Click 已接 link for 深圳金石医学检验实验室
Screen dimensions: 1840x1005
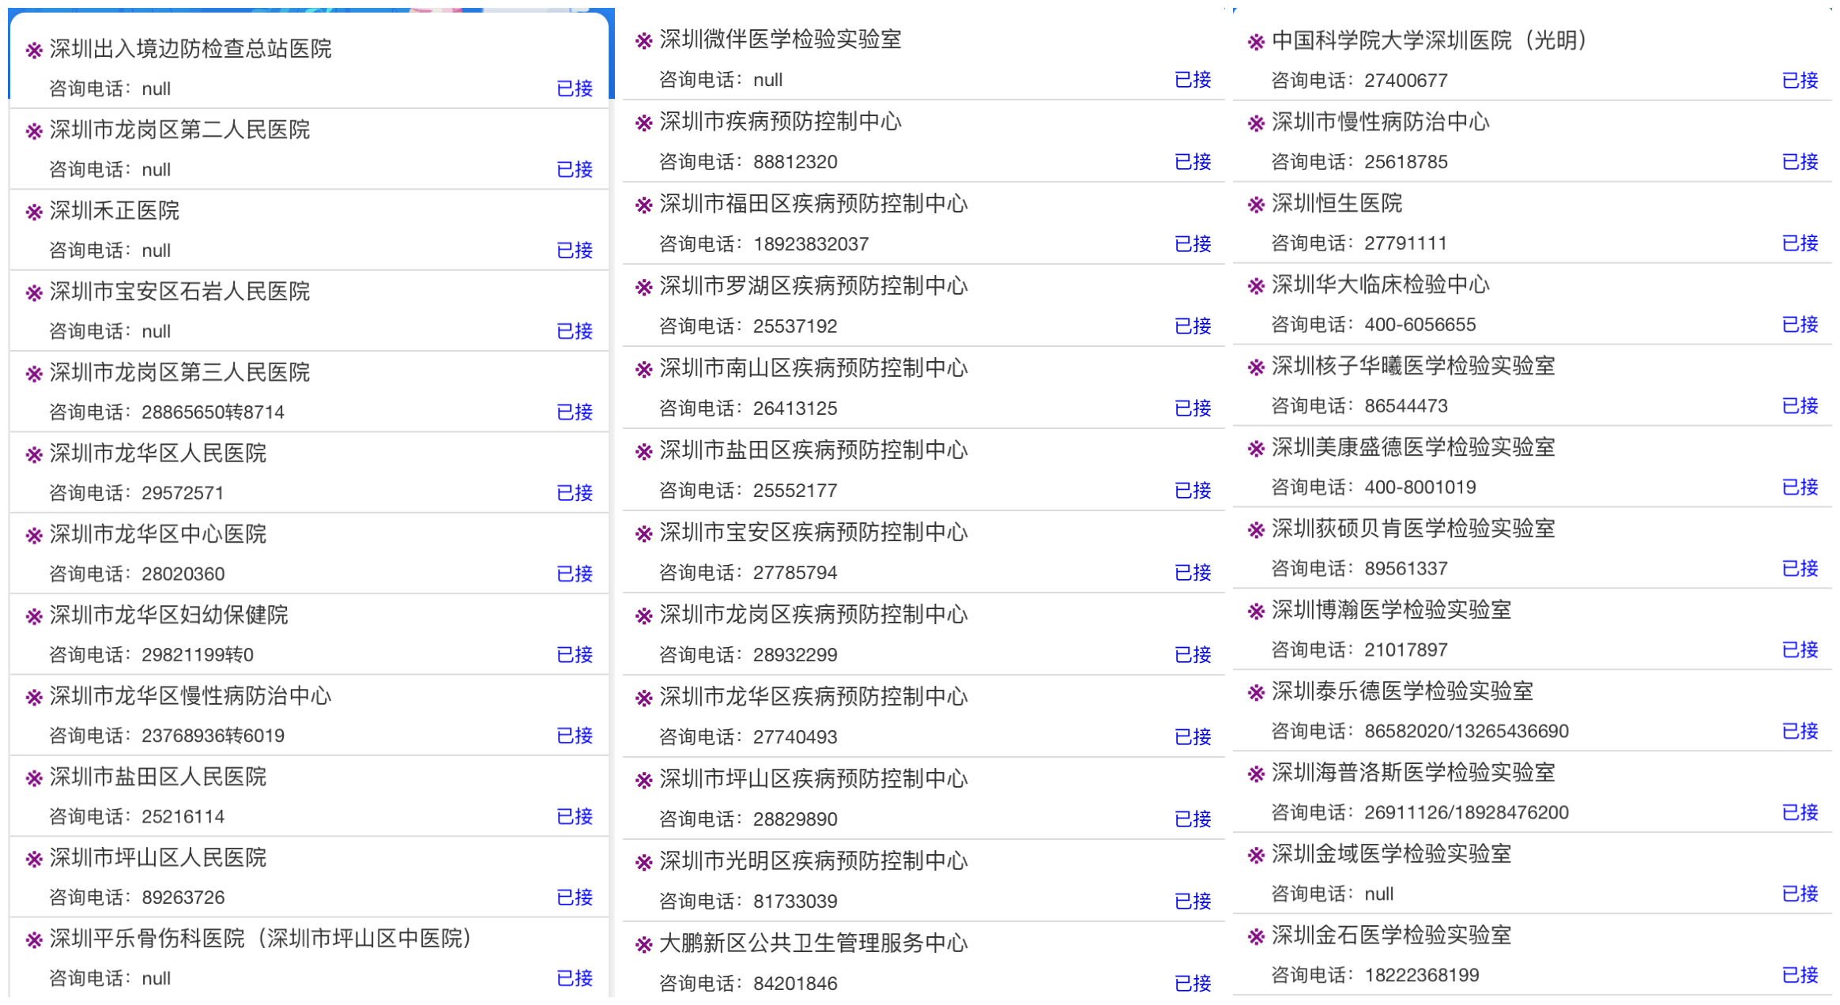coord(1800,975)
